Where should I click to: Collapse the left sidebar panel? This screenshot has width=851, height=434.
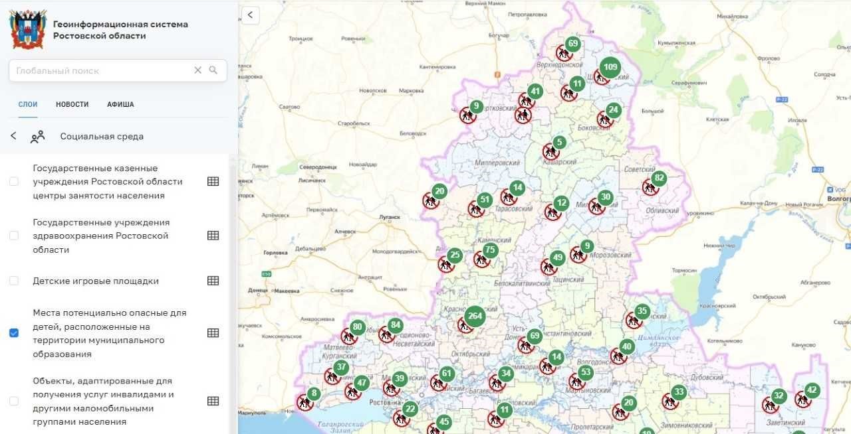tap(250, 14)
